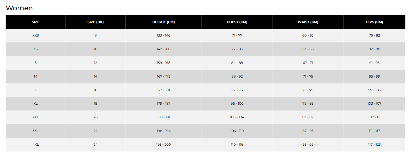The image size is (411, 161).
Task: Click the Women section heading
Action: [x=19, y=8]
